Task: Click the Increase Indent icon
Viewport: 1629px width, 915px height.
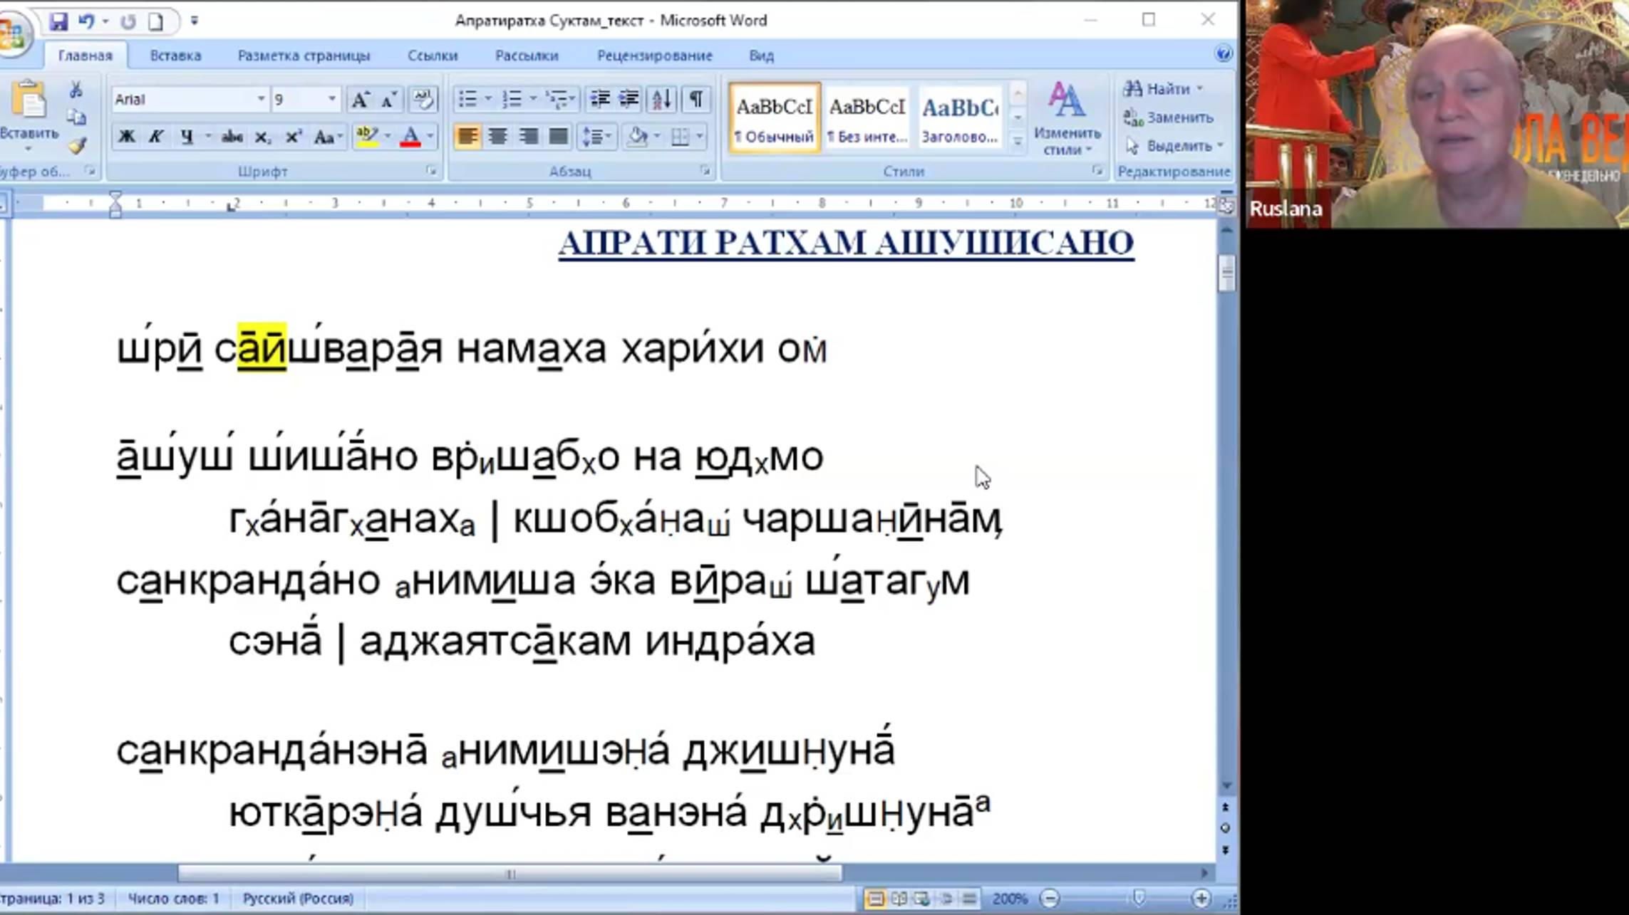Action: click(x=629, y=99)
